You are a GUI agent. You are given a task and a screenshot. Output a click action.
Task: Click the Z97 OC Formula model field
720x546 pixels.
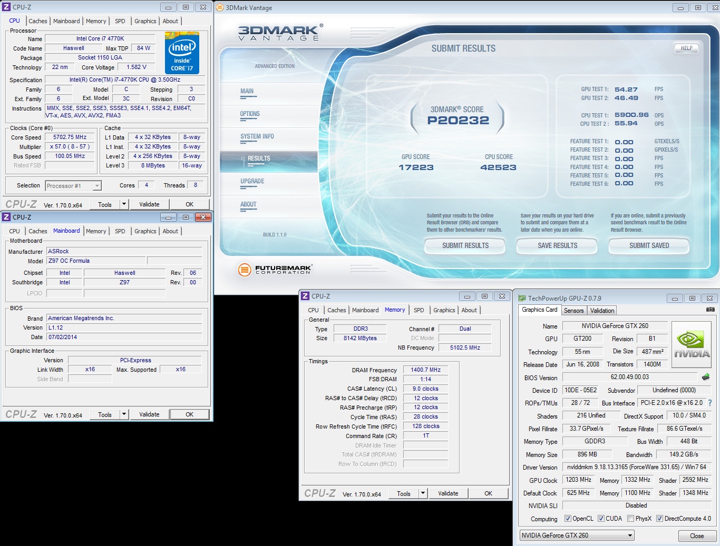pyautogui.click(x=96, y=261)
